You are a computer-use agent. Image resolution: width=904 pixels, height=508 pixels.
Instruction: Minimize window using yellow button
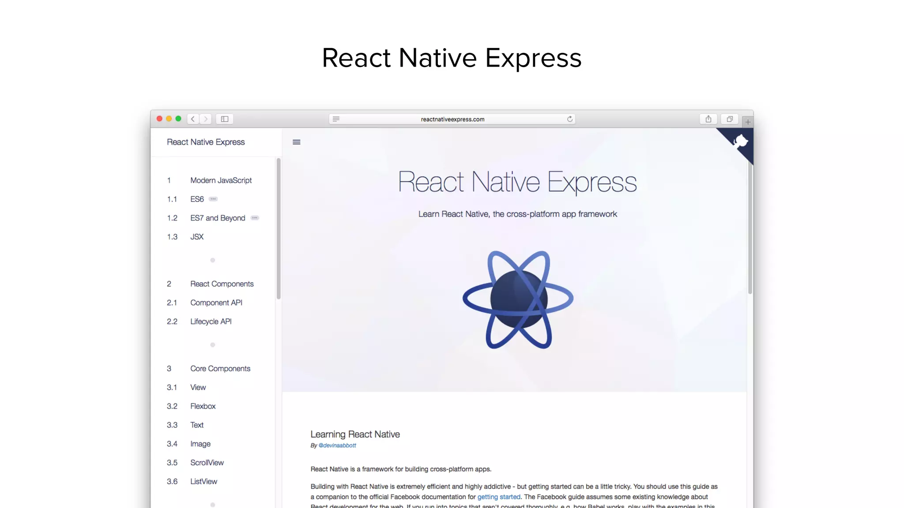(x=169, y=119)
